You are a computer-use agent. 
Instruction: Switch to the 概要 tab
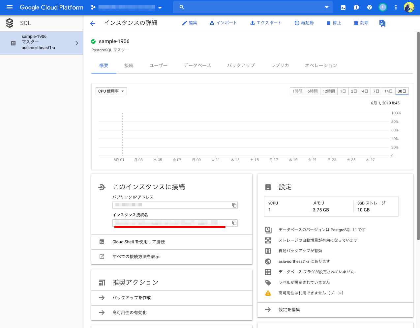coord(104,66)
